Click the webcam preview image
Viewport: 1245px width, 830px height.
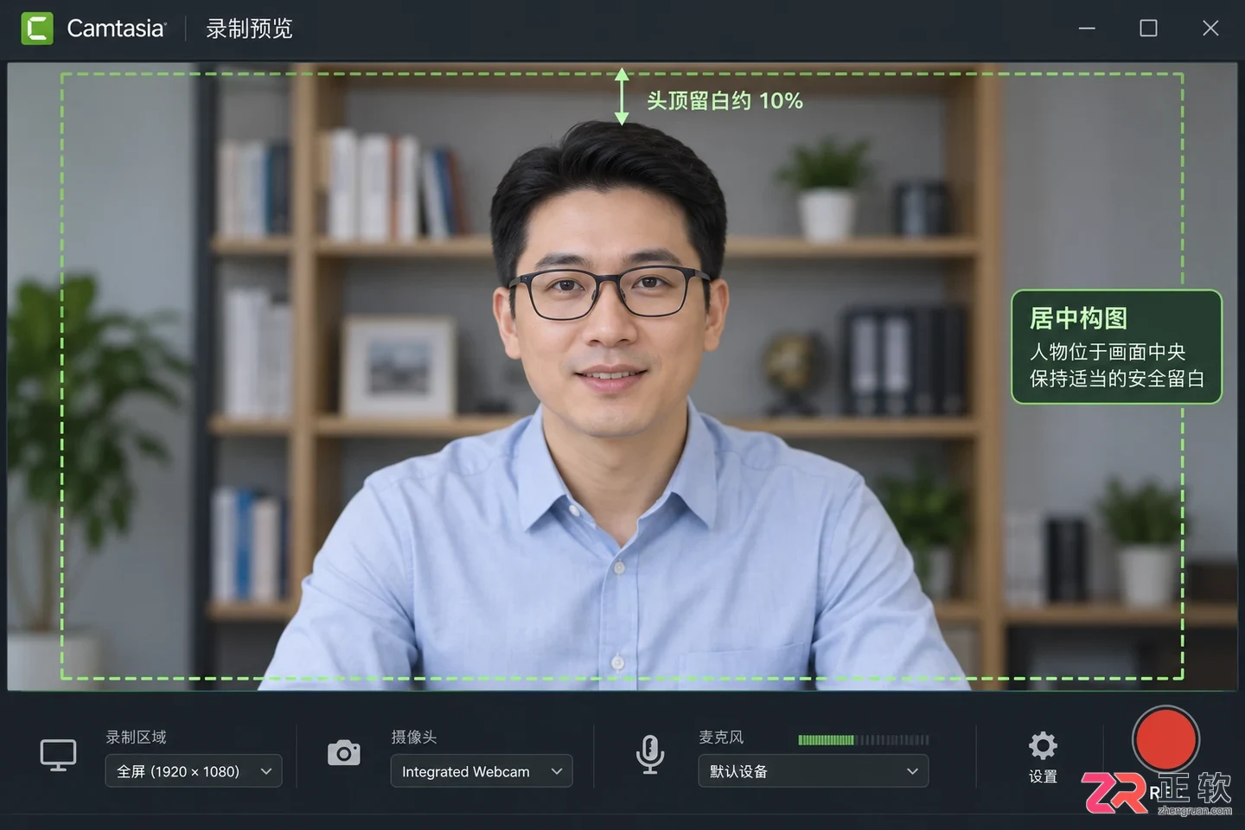[622, 376]
